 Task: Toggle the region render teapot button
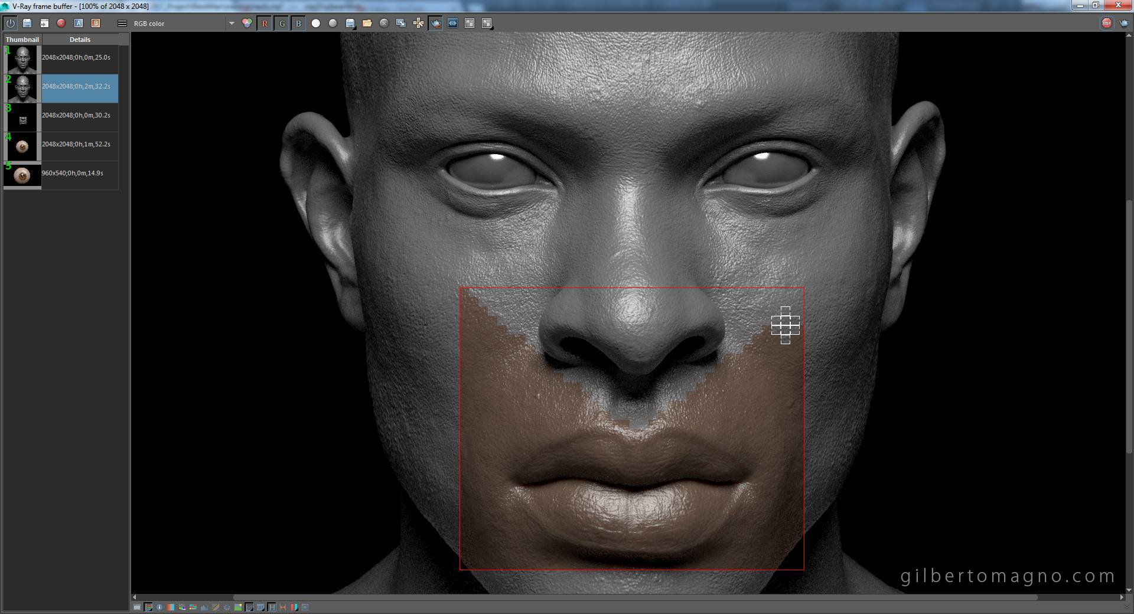(x=435, y=23)
